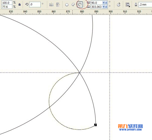Viewport: 152px width, 140px height.
Task: Select the Arc shape type
Action: (80, 5)
